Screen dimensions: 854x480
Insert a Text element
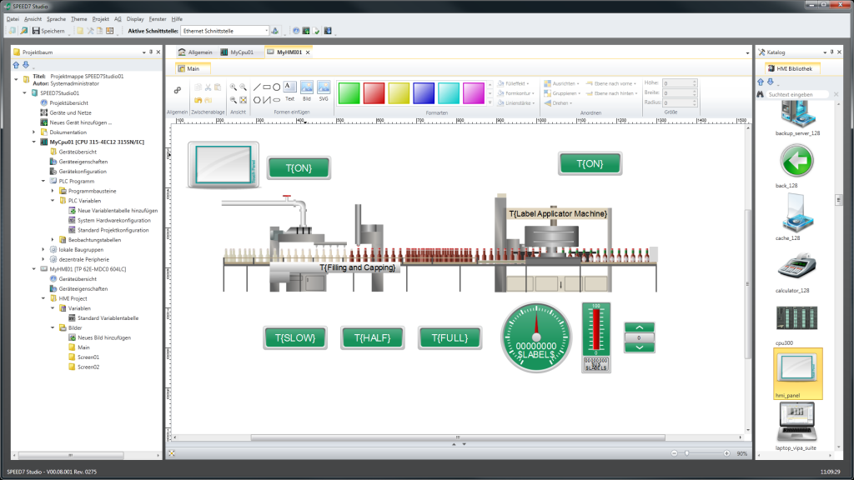point(289,92)
